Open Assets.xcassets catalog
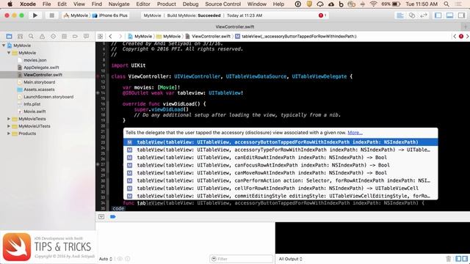Screen dimensions: 470x264 coord(39,89)
